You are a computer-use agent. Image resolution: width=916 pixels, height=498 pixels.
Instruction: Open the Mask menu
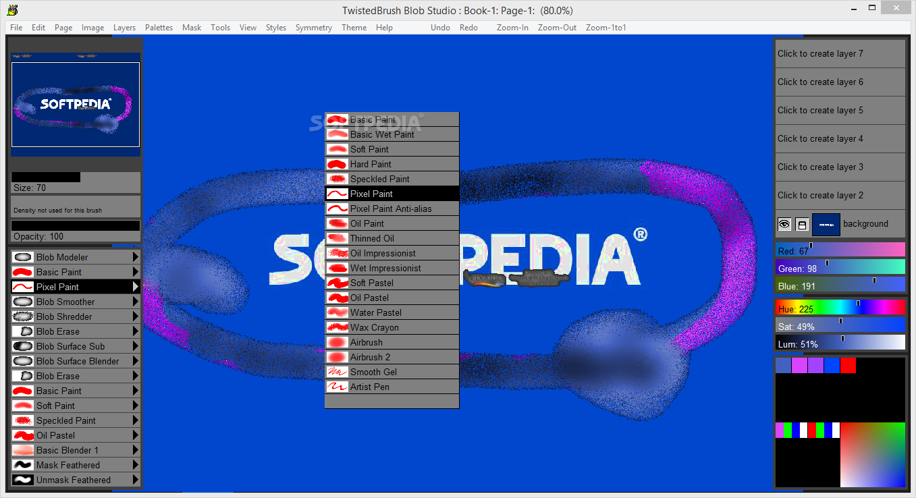click(192, 28)
